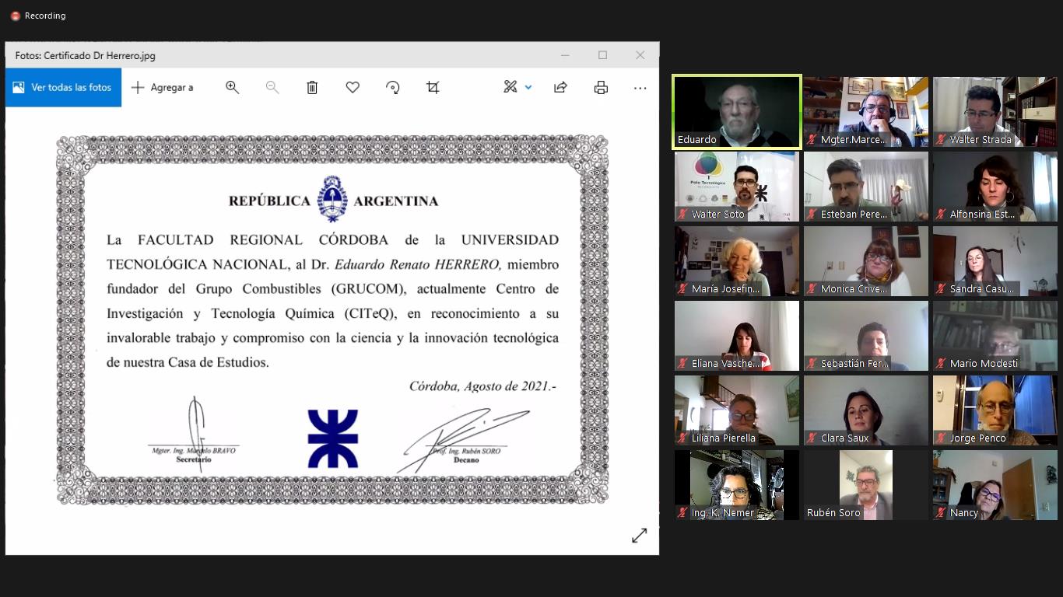1063x597 pixels.
Task: Click the blue UTN logo on certificate
Action: coord(333,438)
